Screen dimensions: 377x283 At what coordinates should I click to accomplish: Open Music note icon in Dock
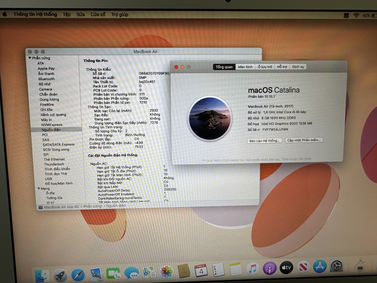tap(253, 269)
